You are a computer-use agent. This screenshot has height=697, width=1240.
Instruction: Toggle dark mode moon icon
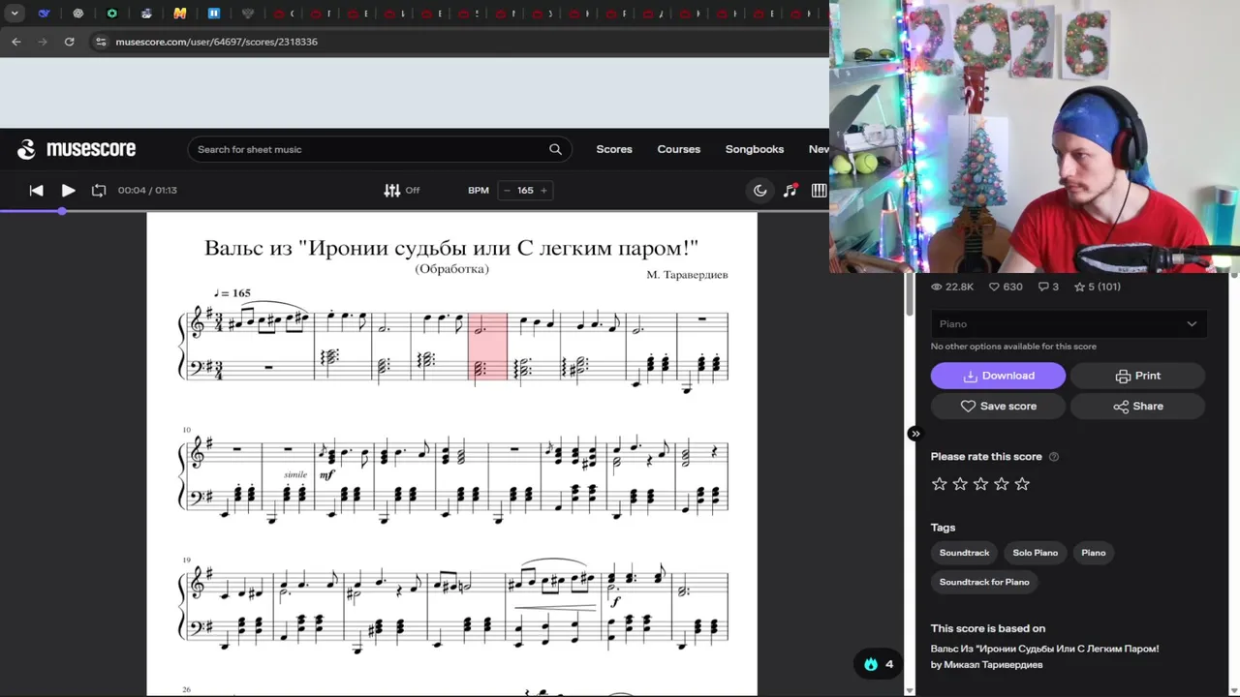tap(760, 191)
